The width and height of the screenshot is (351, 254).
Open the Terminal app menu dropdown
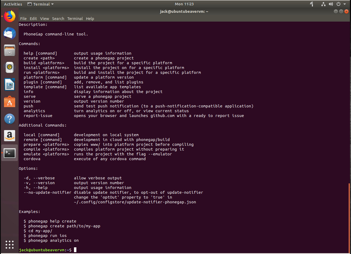click(41, 4)
